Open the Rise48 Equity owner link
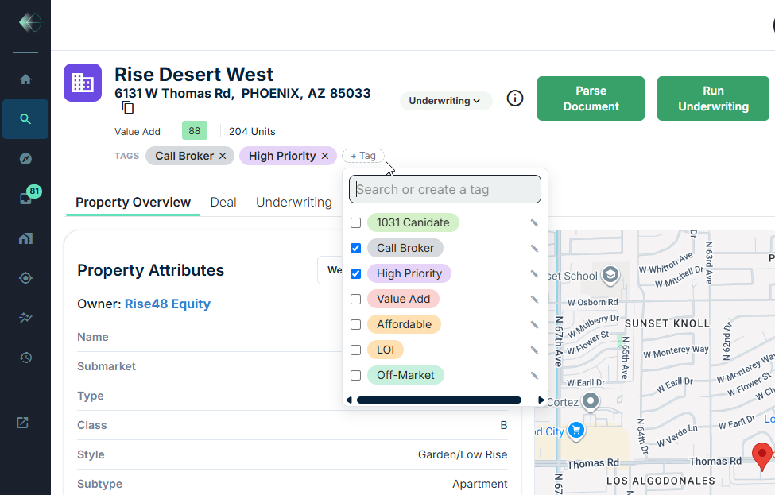Screen dimensions: 775x495 coord(168,304)
